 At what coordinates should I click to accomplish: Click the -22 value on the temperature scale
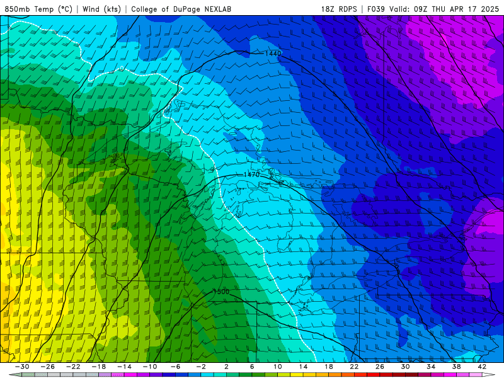pyautogui.click(x=73, y=367)
